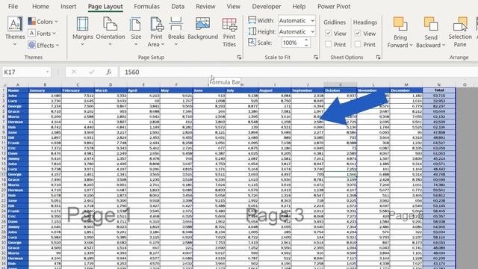Switch to the Formulas tab
The height and width of the screenshot is (269, 478).
pos(146,7)
